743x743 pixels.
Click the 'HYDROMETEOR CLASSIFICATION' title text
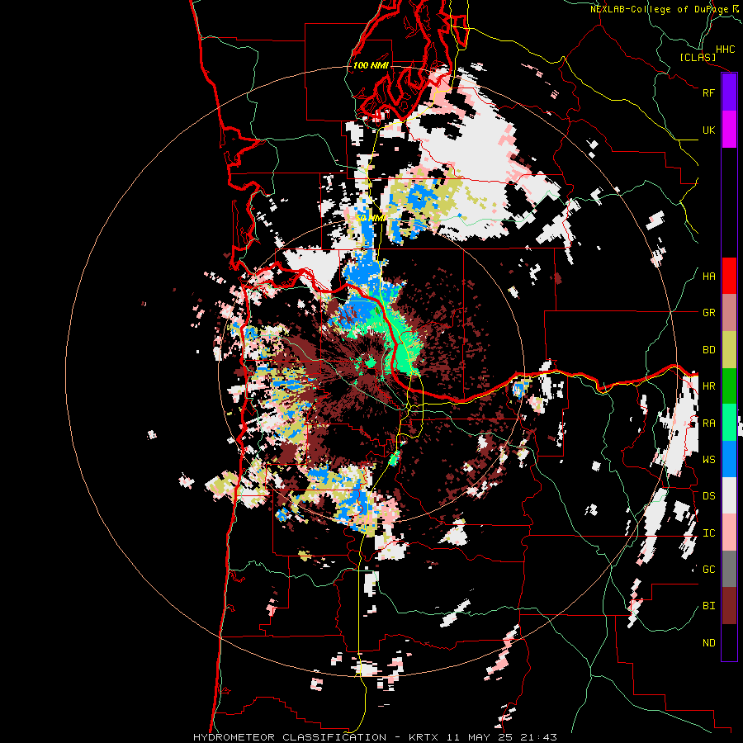(290, 737)
